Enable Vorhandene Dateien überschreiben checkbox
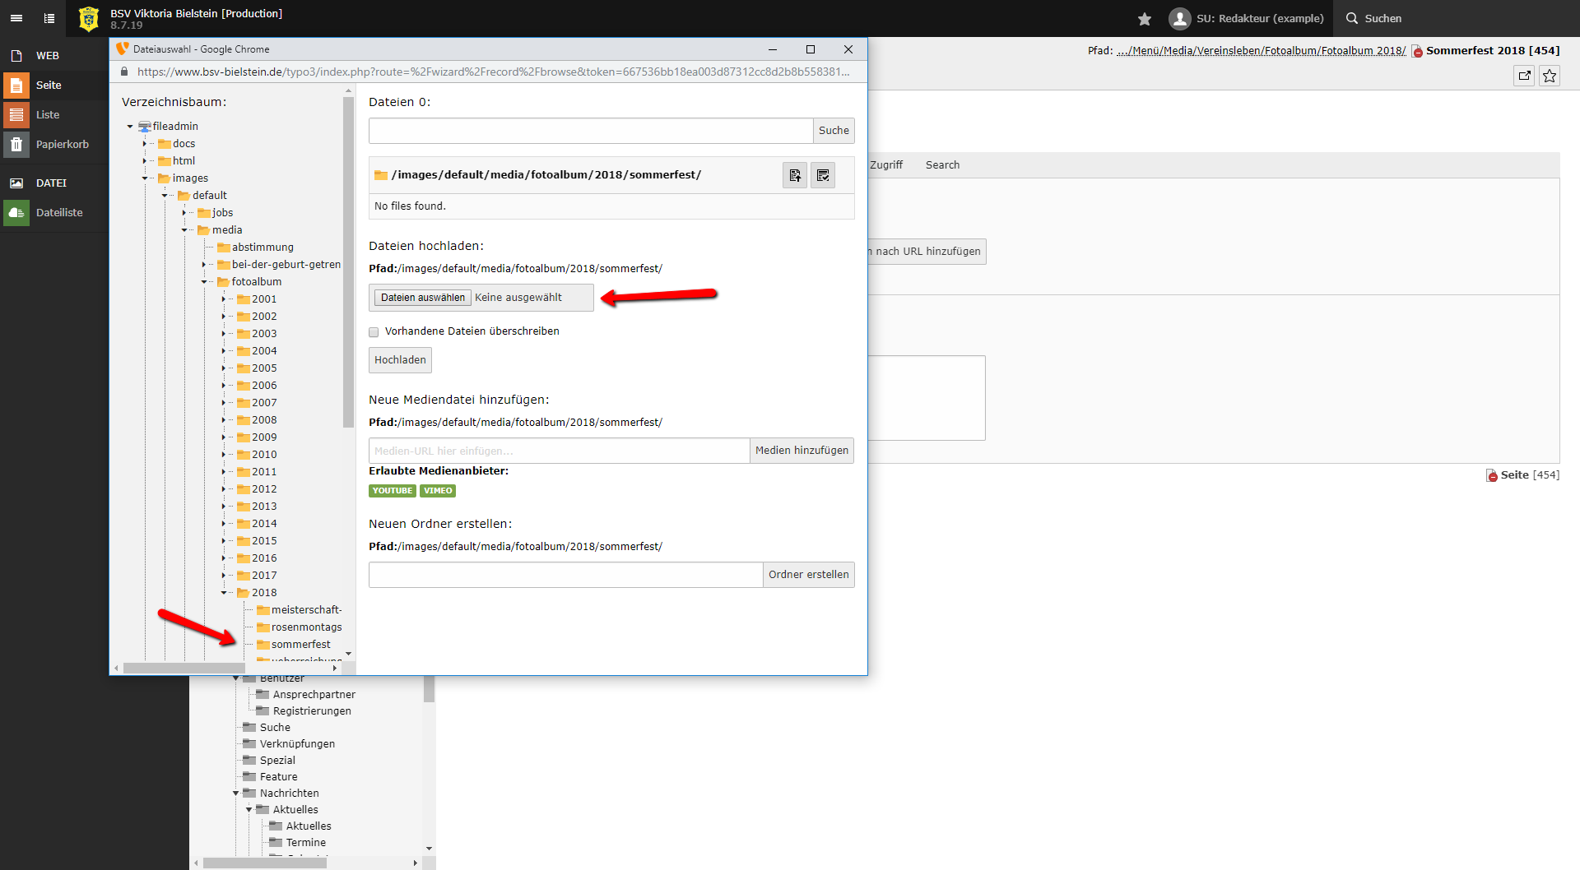 tap(374, 332)
